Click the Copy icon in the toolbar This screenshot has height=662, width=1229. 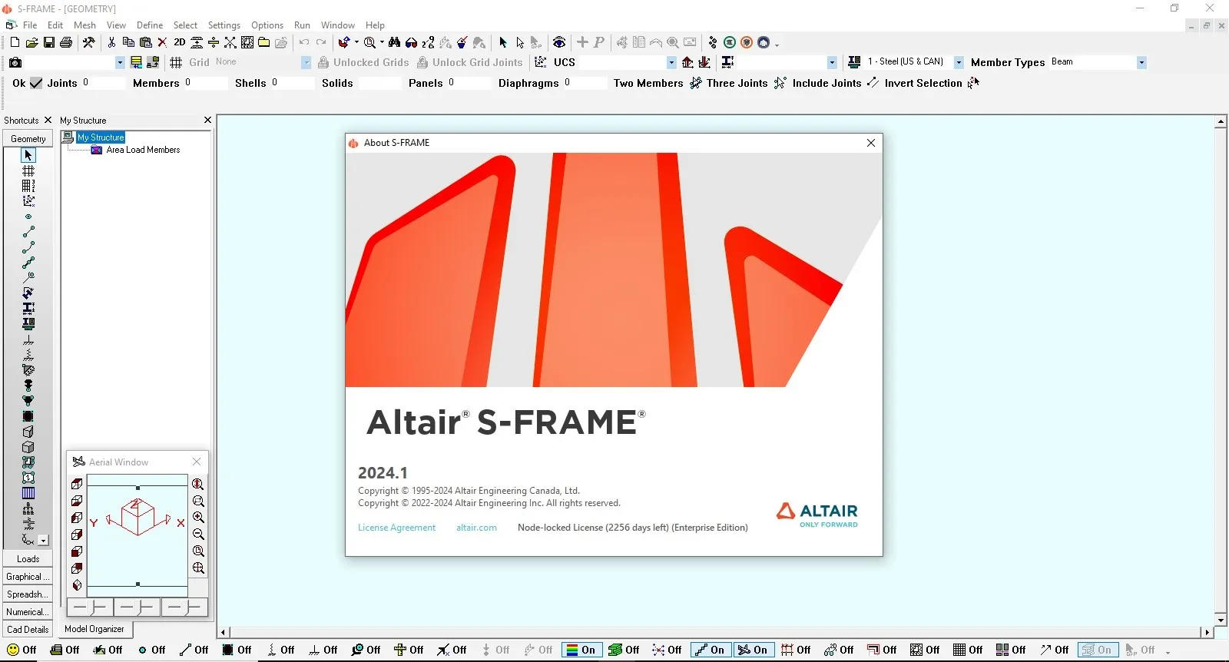tap(128, 42)
